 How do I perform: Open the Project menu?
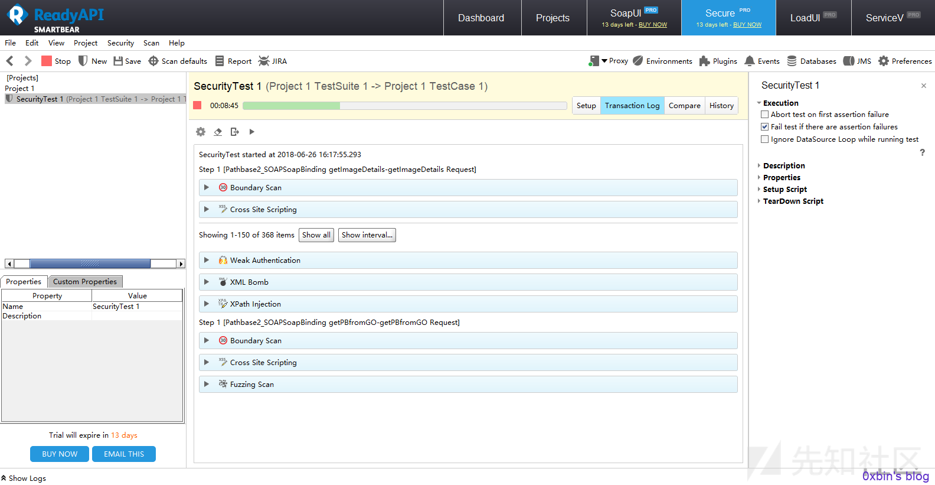[x=86, y=43]
